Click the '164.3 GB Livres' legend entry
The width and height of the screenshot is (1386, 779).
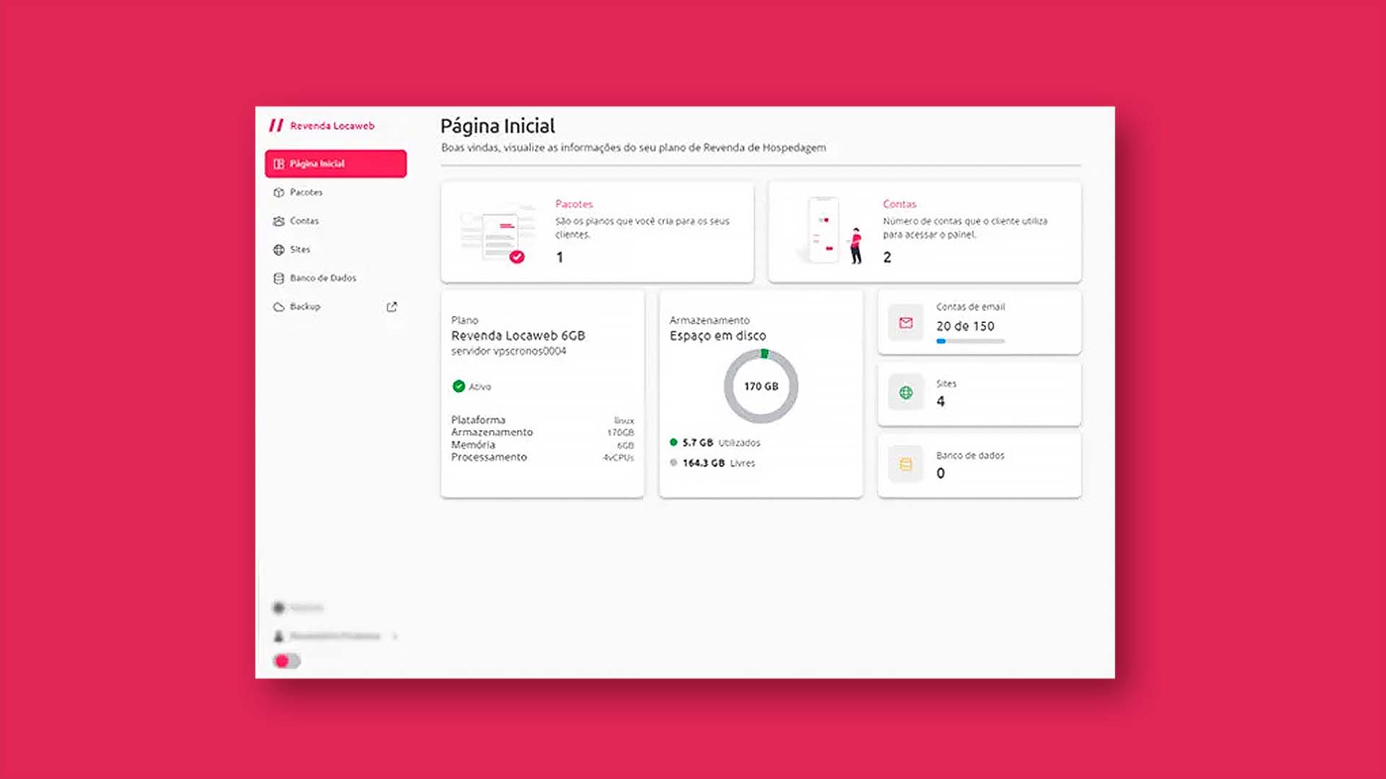(x=712, y=463)
